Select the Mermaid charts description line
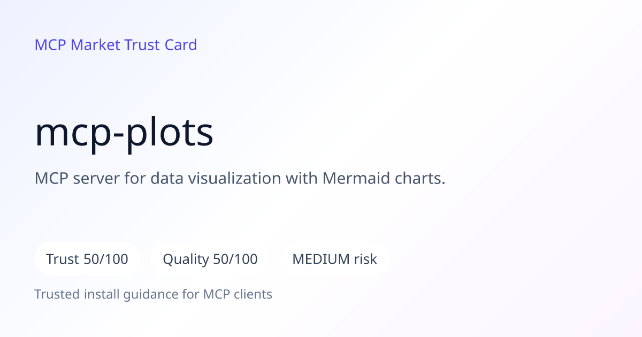The height and width of the screenshot is (337, 642). pyautogui.click(x=240, y=179)
